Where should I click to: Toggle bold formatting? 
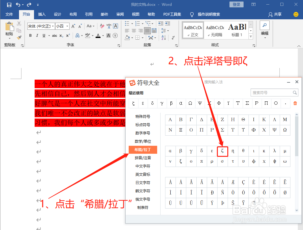(x=30, y=36)
